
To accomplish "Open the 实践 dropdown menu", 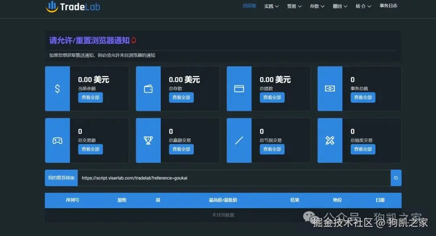I will pos(271,6).
